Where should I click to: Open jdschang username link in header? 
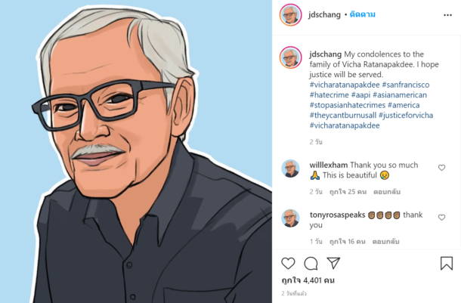click(x=324, y=14)
